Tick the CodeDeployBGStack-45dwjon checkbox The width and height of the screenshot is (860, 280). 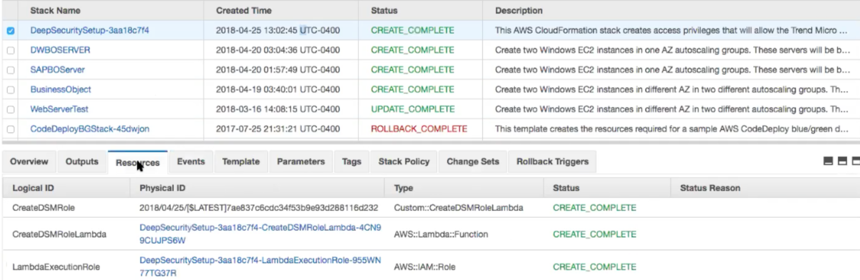pos(11,129)
